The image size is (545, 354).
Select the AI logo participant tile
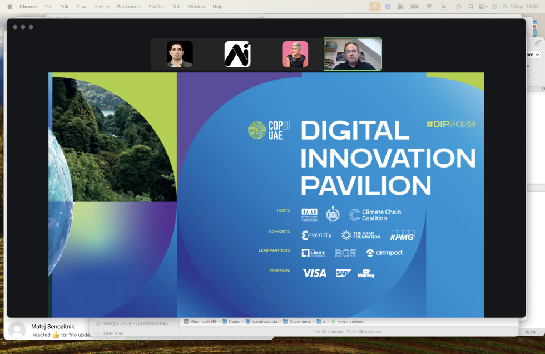point(237,54)
